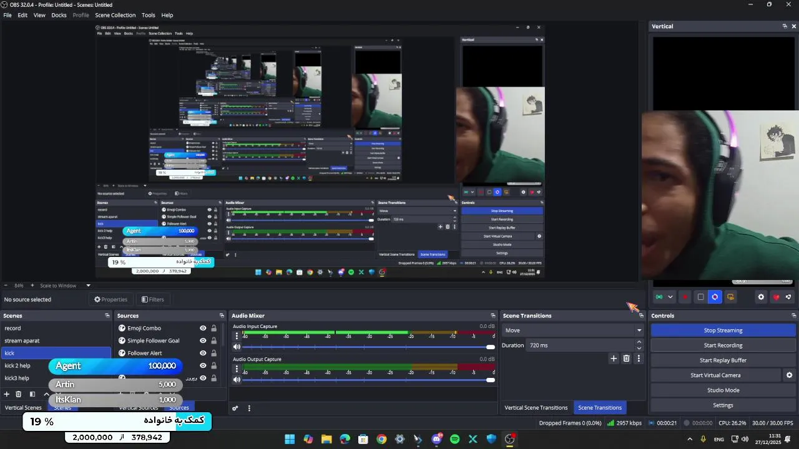Image resolution: width=799 pixels, height=449 pixels.
Task: Select the 'stream aparat' scene
Action: [x=56, y=340]
